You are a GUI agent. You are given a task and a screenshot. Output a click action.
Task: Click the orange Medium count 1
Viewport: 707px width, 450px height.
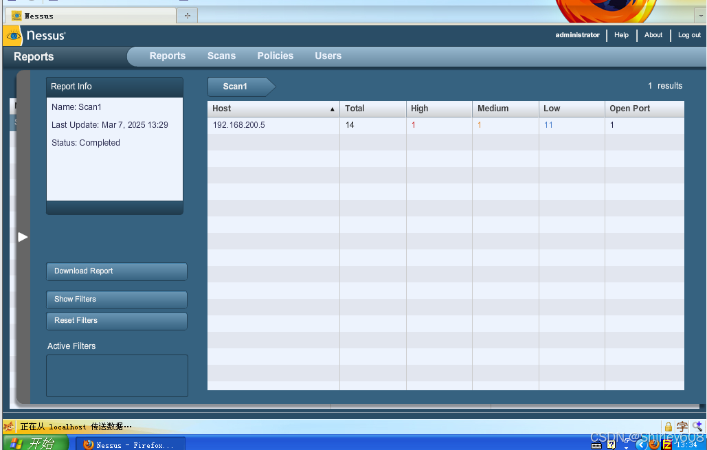480,125
